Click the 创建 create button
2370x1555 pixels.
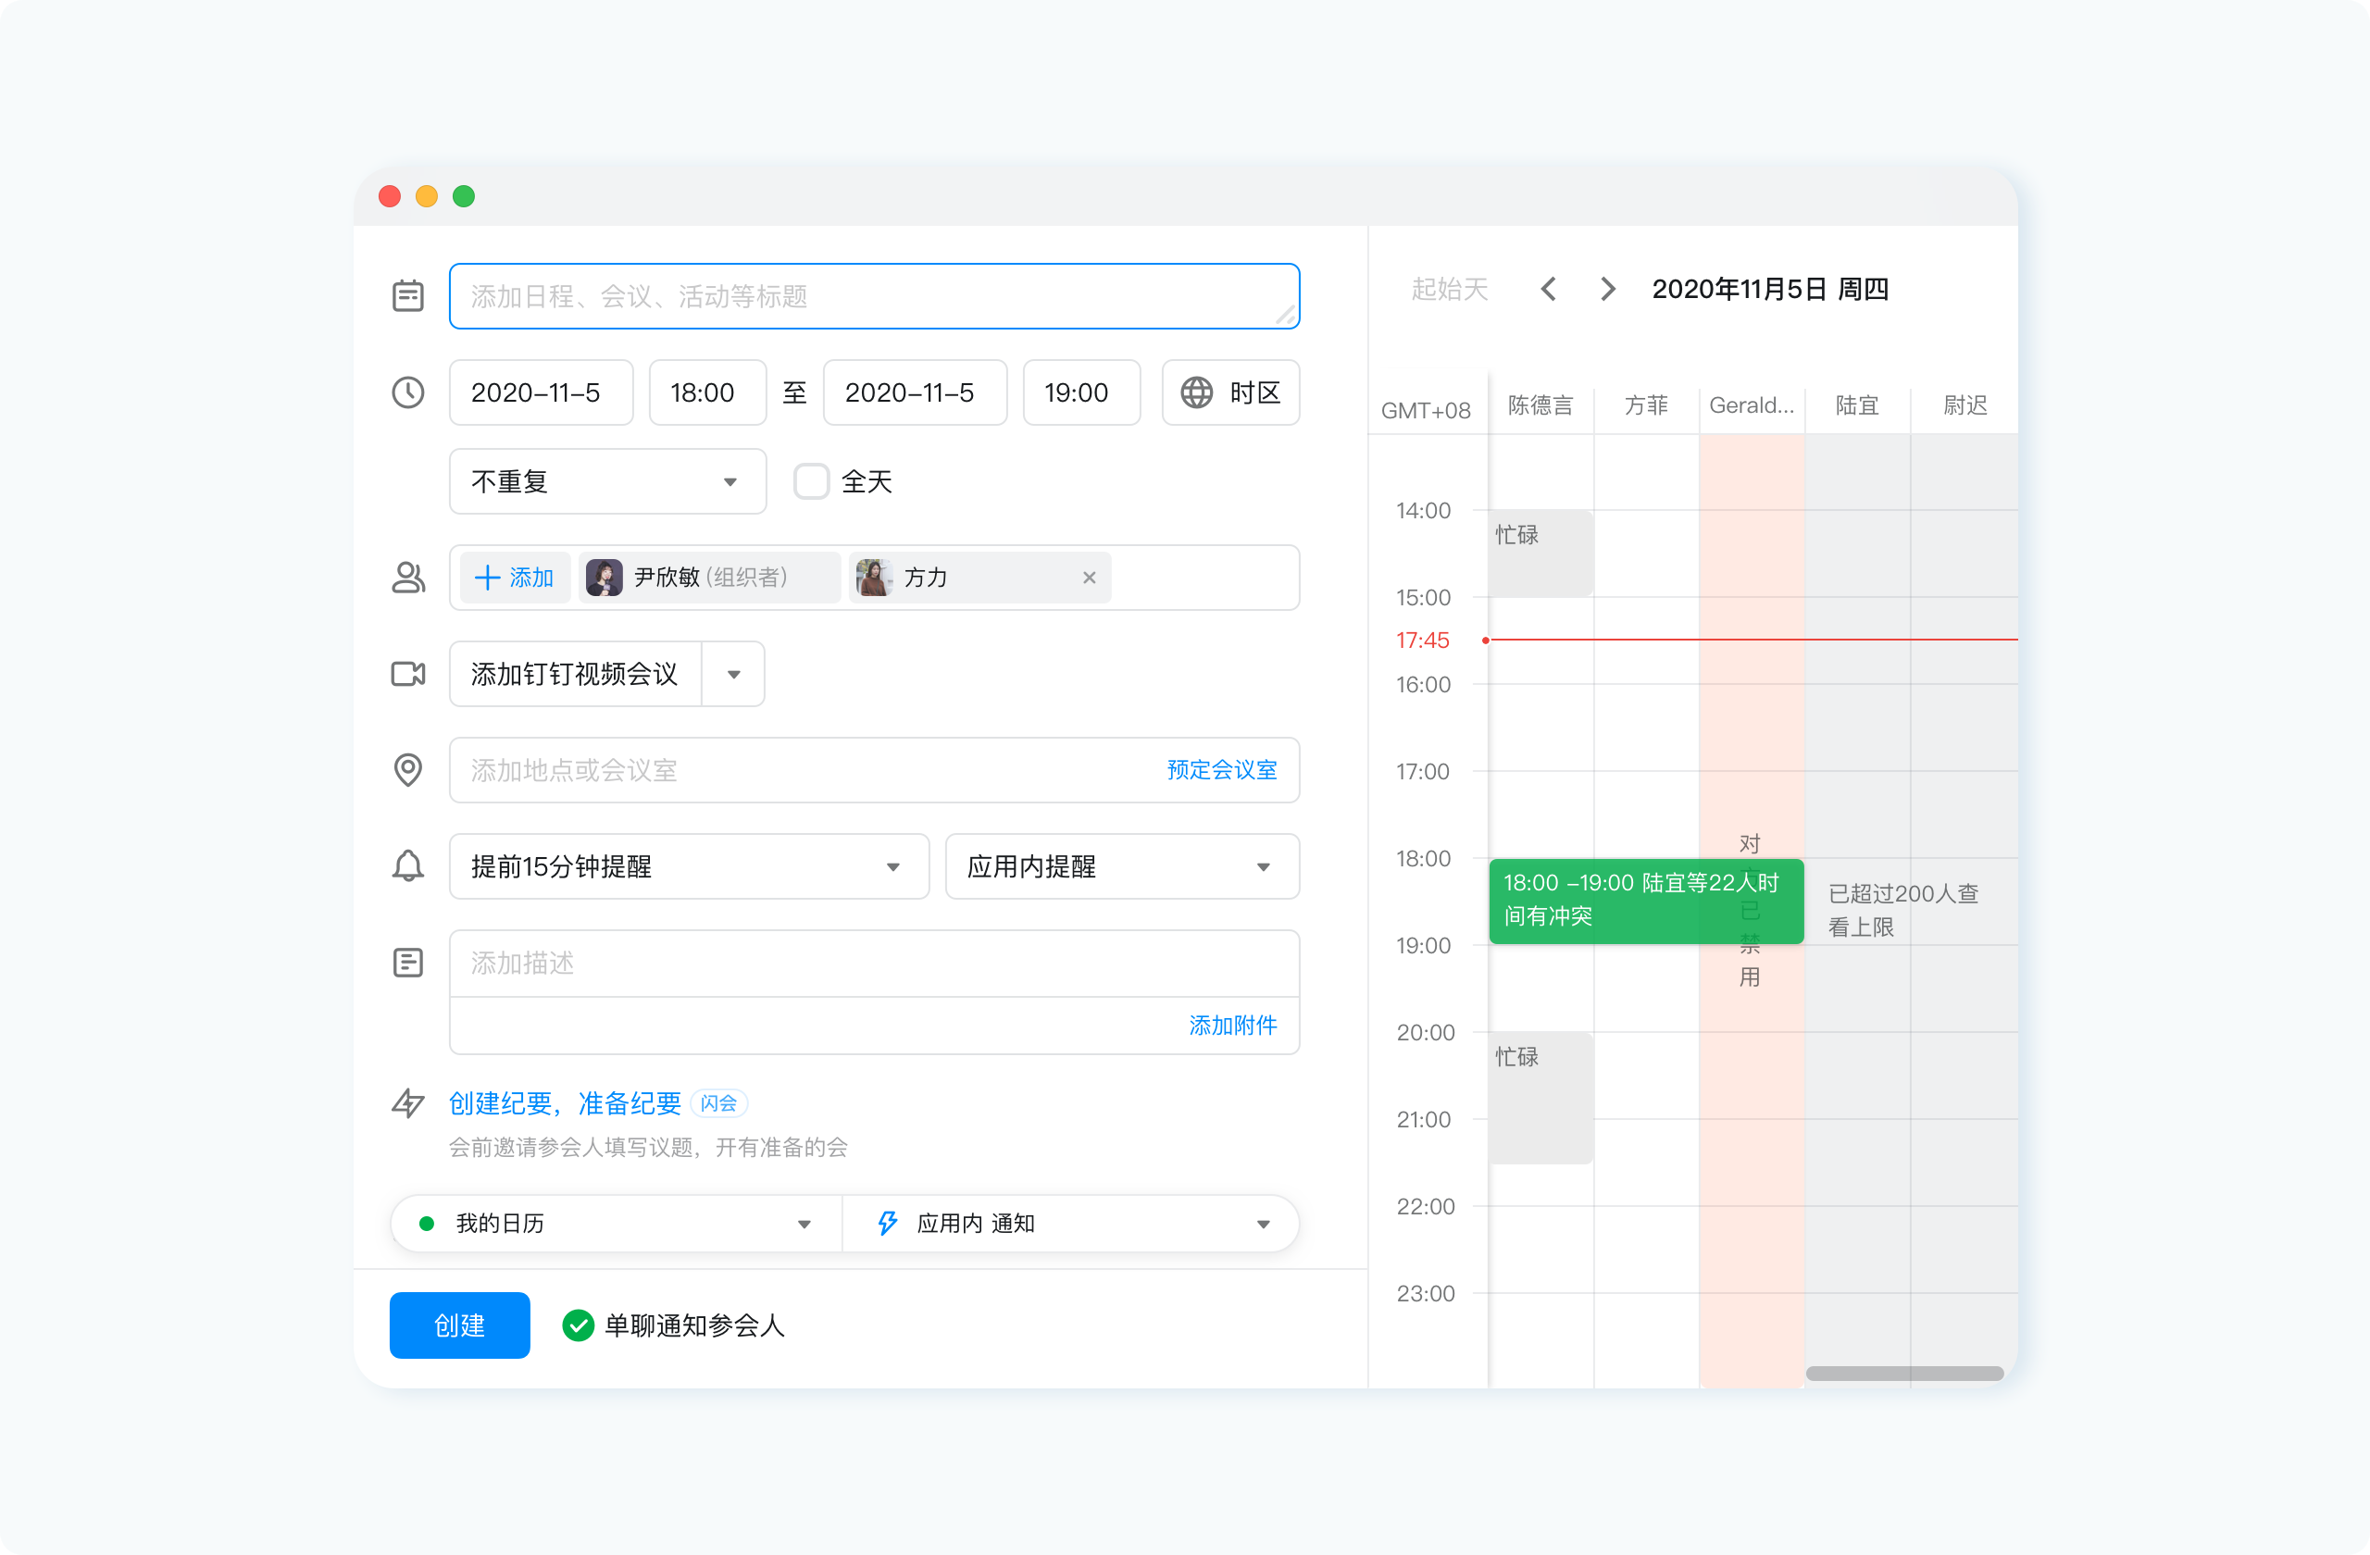(458, 1325)
